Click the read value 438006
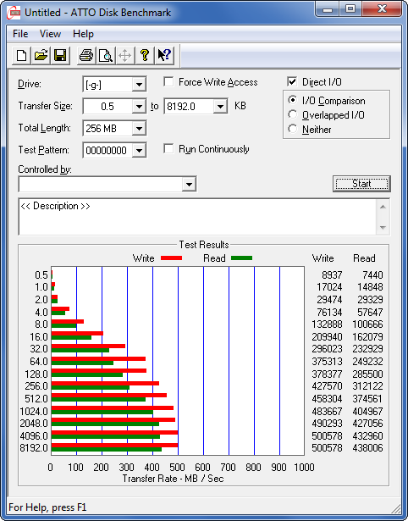This screenshot has height=521, width=408. 368,448
